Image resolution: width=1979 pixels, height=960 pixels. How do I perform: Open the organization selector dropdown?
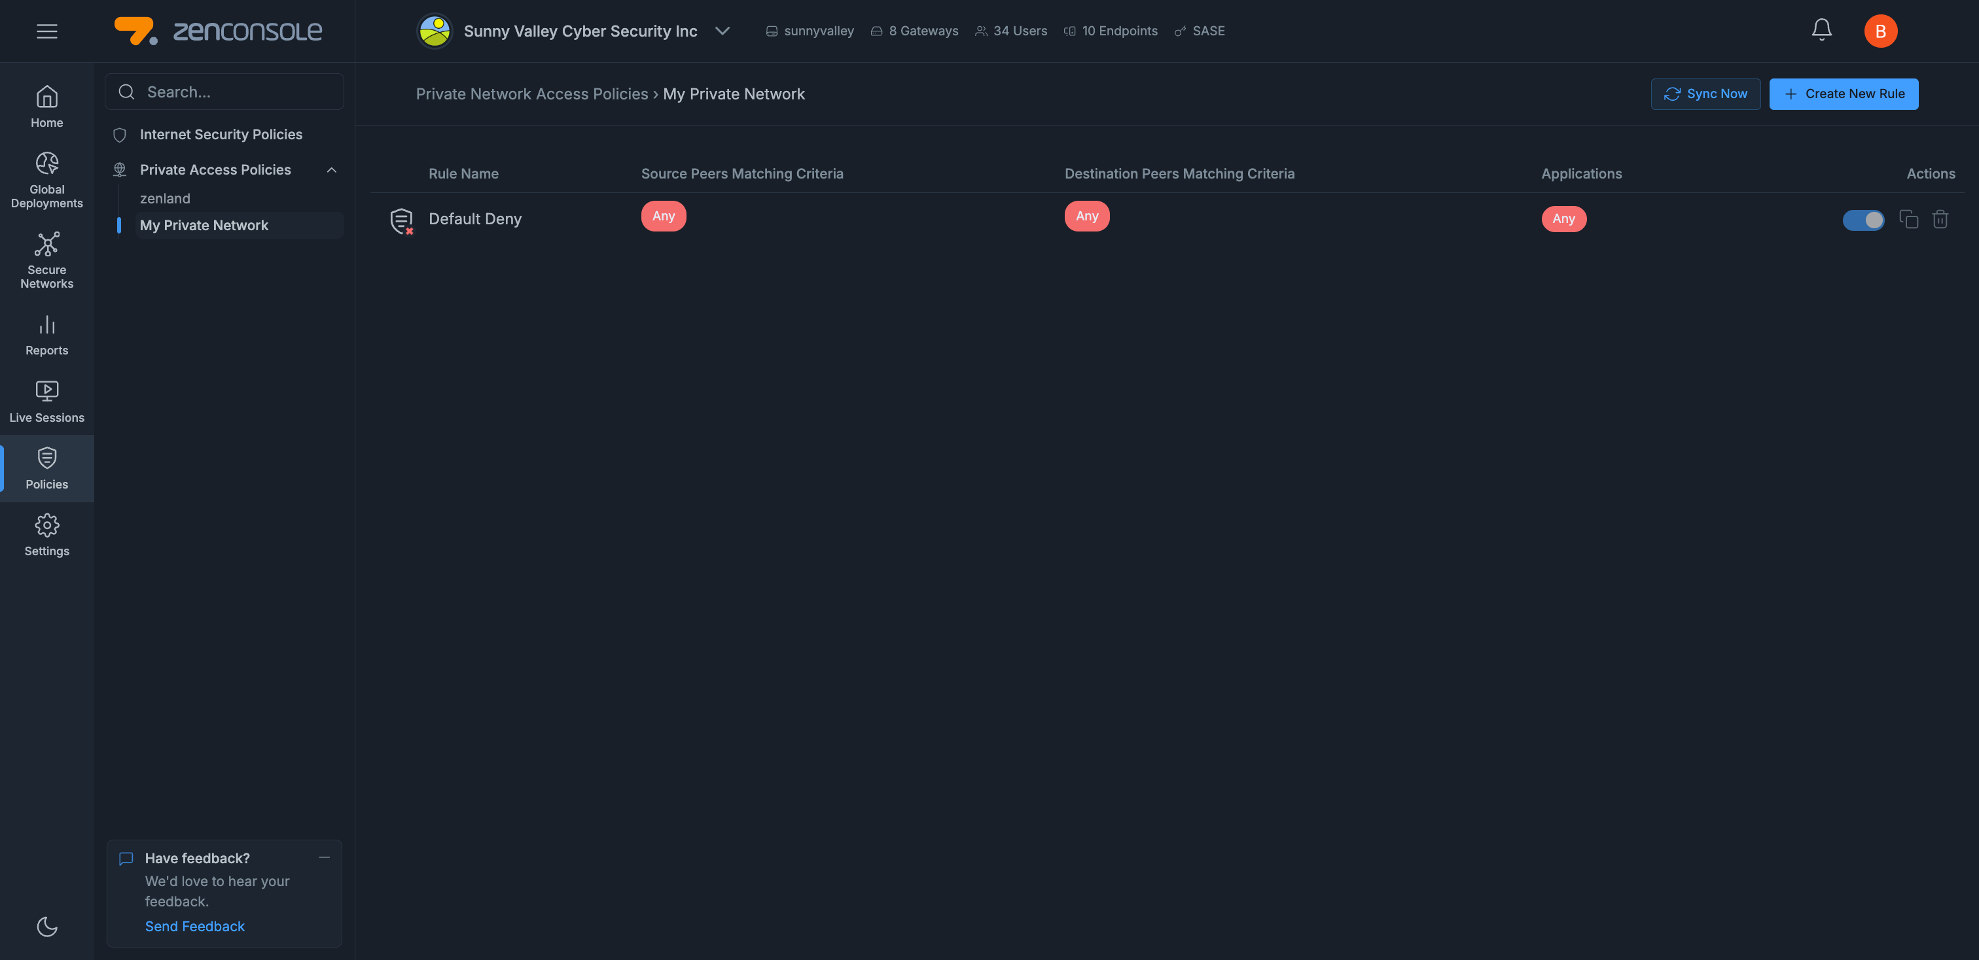(721, 31)
